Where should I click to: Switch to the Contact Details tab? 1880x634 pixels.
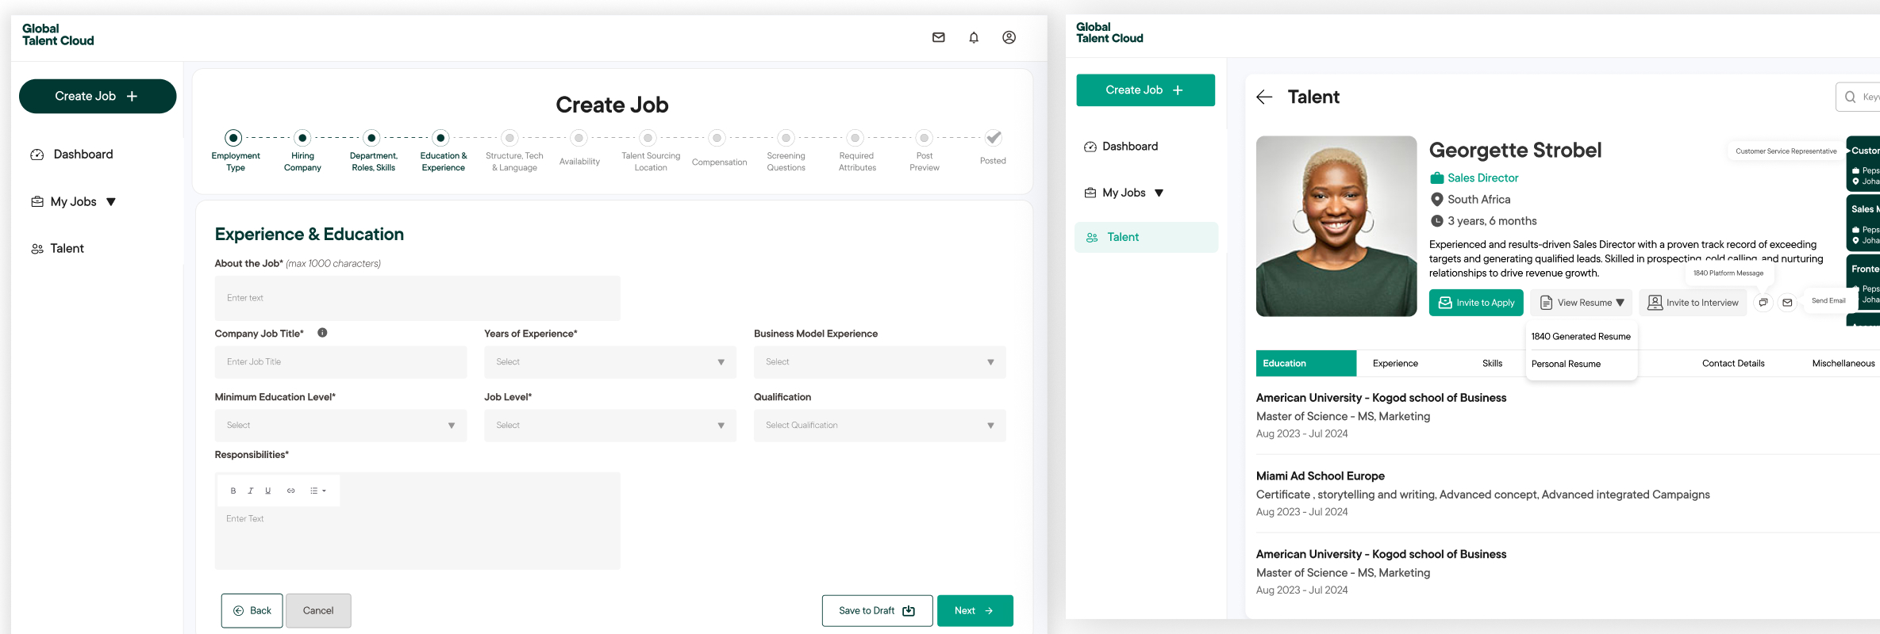[1732, 364]
